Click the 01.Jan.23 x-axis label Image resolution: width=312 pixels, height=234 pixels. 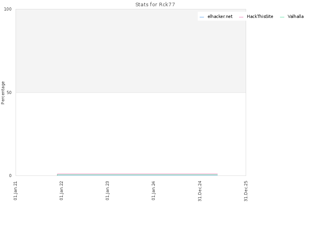[108, 191]
